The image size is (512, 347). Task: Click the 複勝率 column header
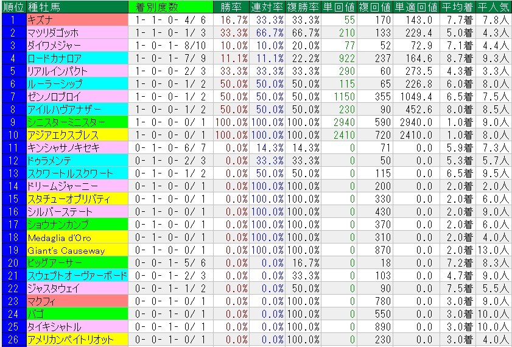pos(303,7)
